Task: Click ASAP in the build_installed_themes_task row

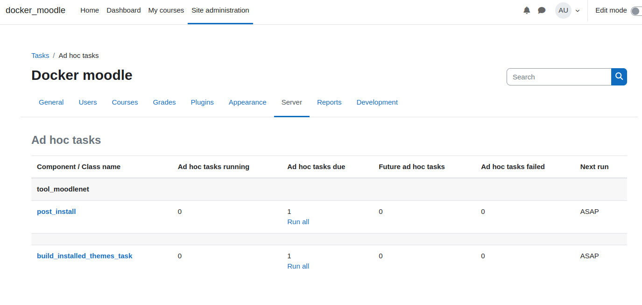Action: pos(589,256)
